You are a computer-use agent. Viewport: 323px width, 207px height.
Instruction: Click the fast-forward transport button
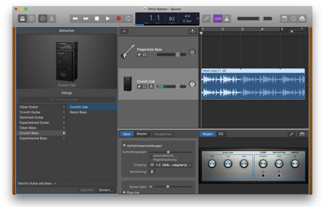[x=86, y=18]
